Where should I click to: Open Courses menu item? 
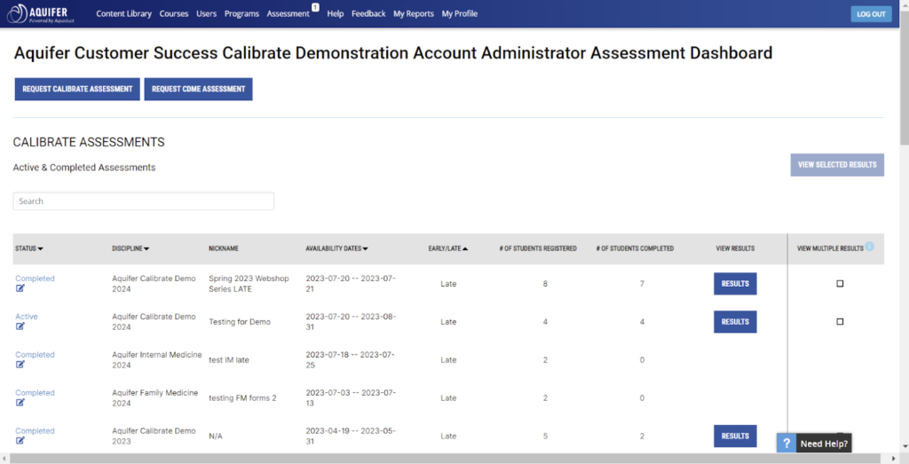tap(174, 14)
